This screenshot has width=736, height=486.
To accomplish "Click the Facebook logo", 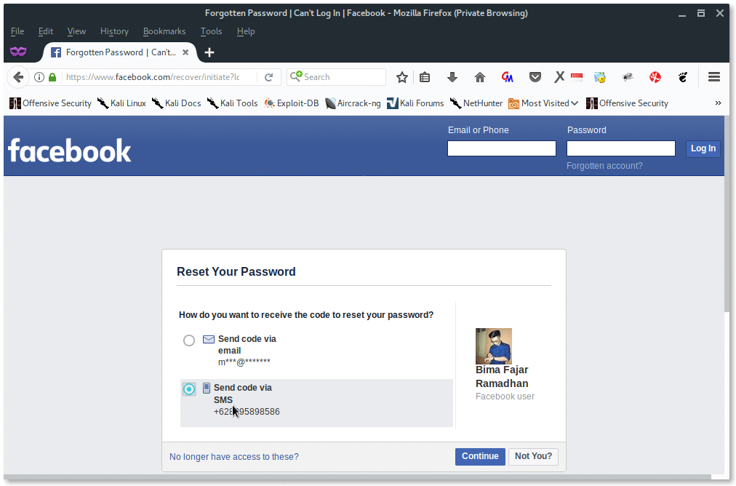I will [70, 151].
